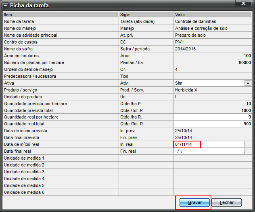The height and width of the screenshot is (212, 255).
Task: Click the small button beside Data de início real
Action: pos(248,144)
